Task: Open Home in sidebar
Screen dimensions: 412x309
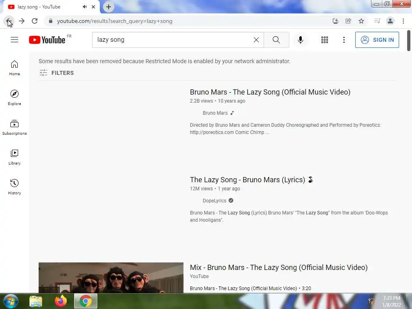Action: (14, 68)
